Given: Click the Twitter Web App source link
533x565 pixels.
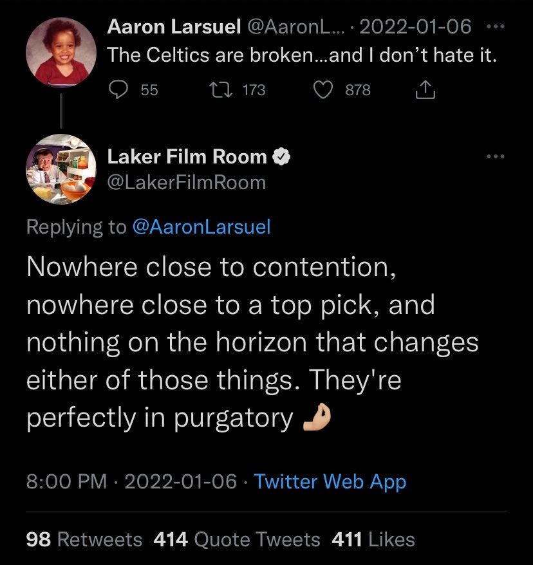Looking at the screenshot, I should pyautogui.click(x=330, y=481).
